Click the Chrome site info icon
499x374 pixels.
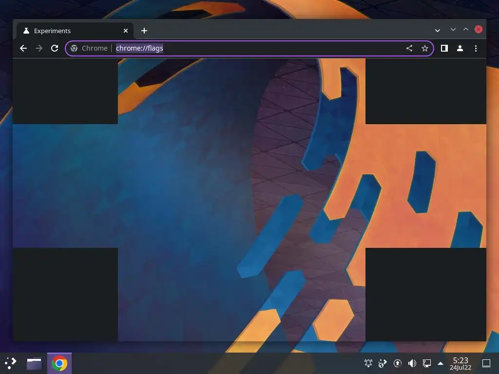pos(74,48)
